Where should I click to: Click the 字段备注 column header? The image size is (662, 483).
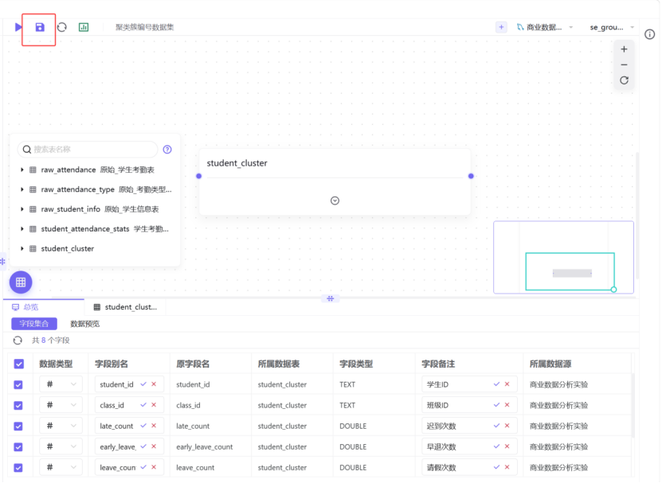coord(438,364)
